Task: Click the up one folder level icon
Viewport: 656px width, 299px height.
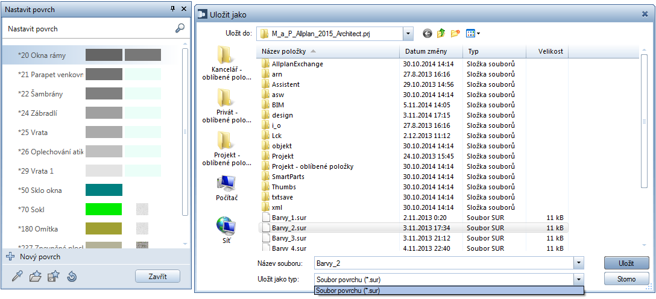Action: pos(441,34)
